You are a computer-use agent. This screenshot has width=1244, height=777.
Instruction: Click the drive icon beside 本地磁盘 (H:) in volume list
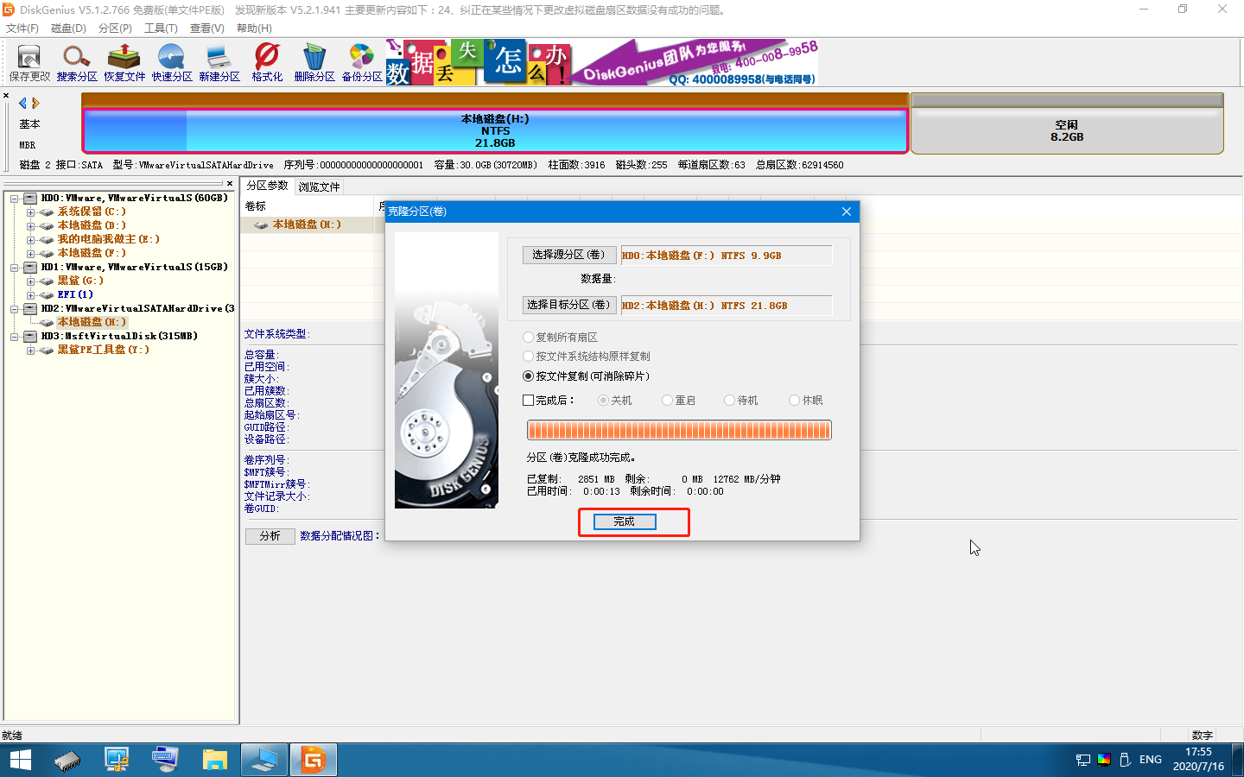[x=261, y=224]
